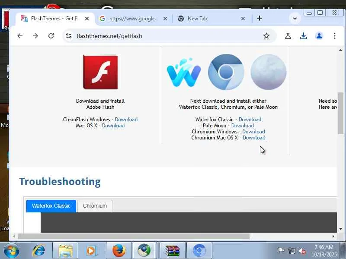Click the vertical scrollbar down arrow
The width and height of the screenshot is (346, 259).
click(340, 229)
